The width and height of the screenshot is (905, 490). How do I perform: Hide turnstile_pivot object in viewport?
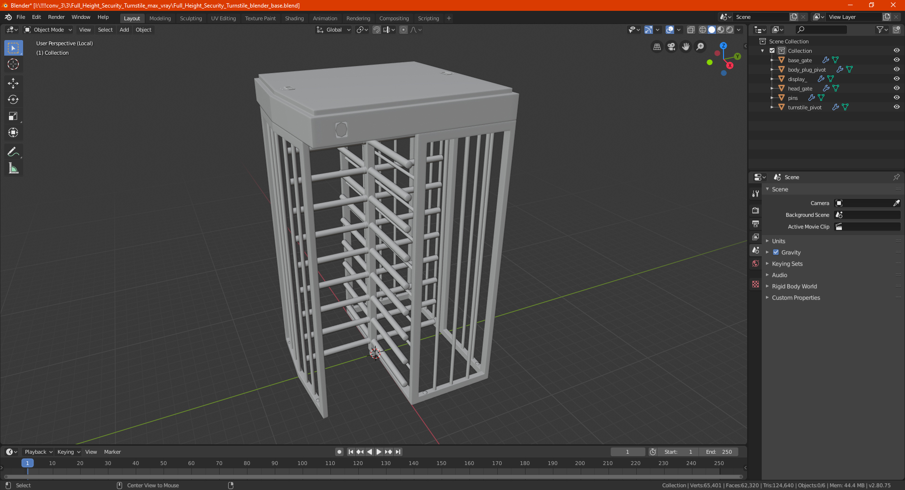896,107
